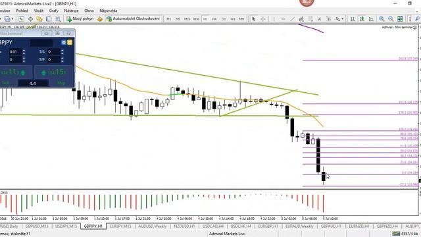Open the Okno menu

point(89,11)
